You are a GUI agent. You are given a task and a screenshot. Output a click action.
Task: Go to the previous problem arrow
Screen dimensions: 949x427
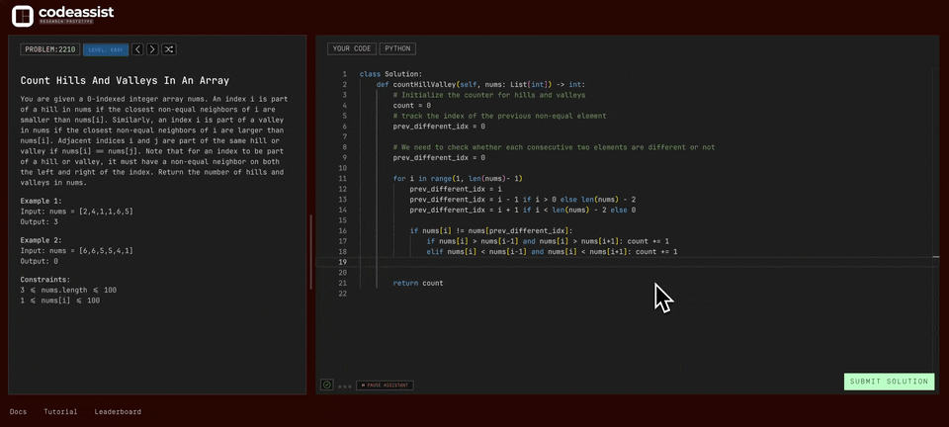click(137, 48)
